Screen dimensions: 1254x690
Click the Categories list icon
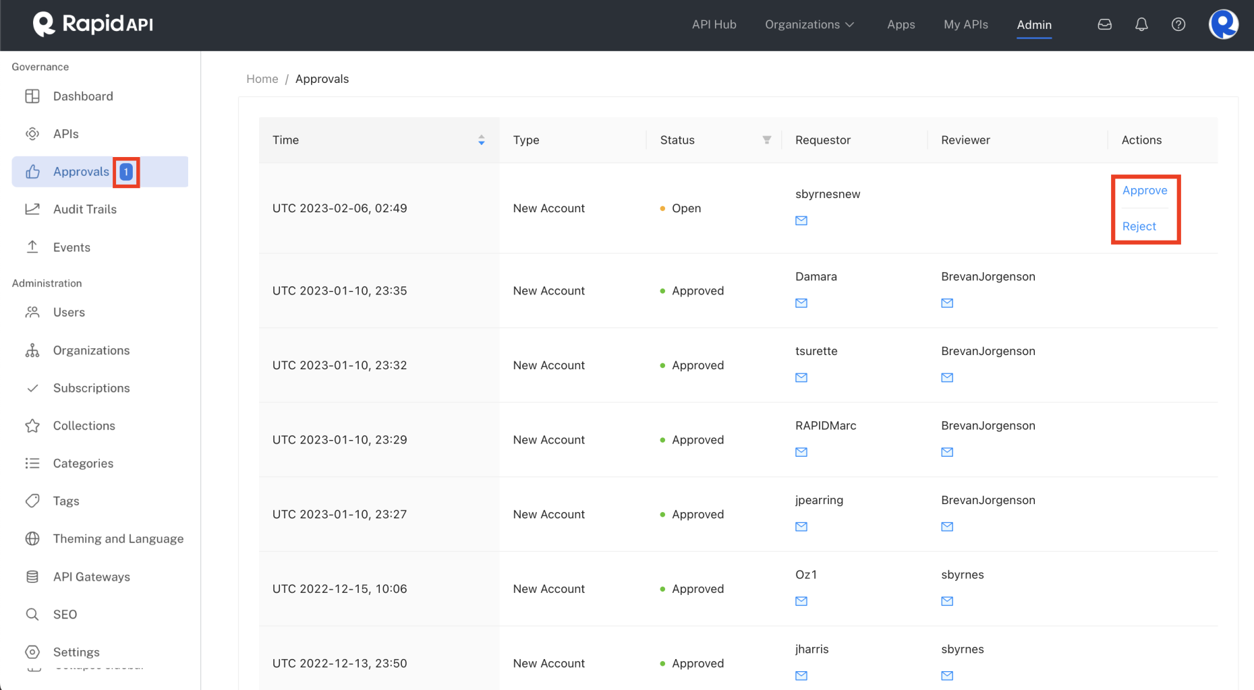(32, 464)
